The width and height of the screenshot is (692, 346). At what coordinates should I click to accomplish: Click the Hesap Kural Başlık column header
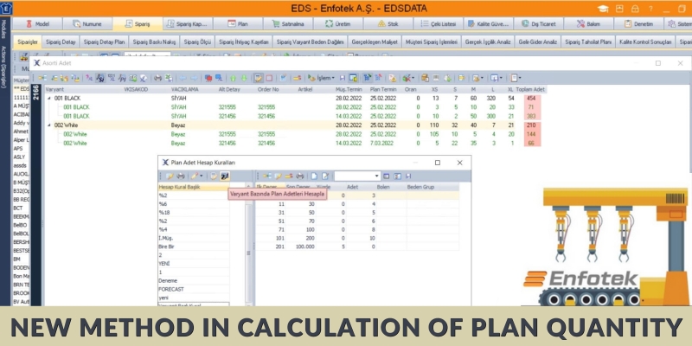pos(194,187)
